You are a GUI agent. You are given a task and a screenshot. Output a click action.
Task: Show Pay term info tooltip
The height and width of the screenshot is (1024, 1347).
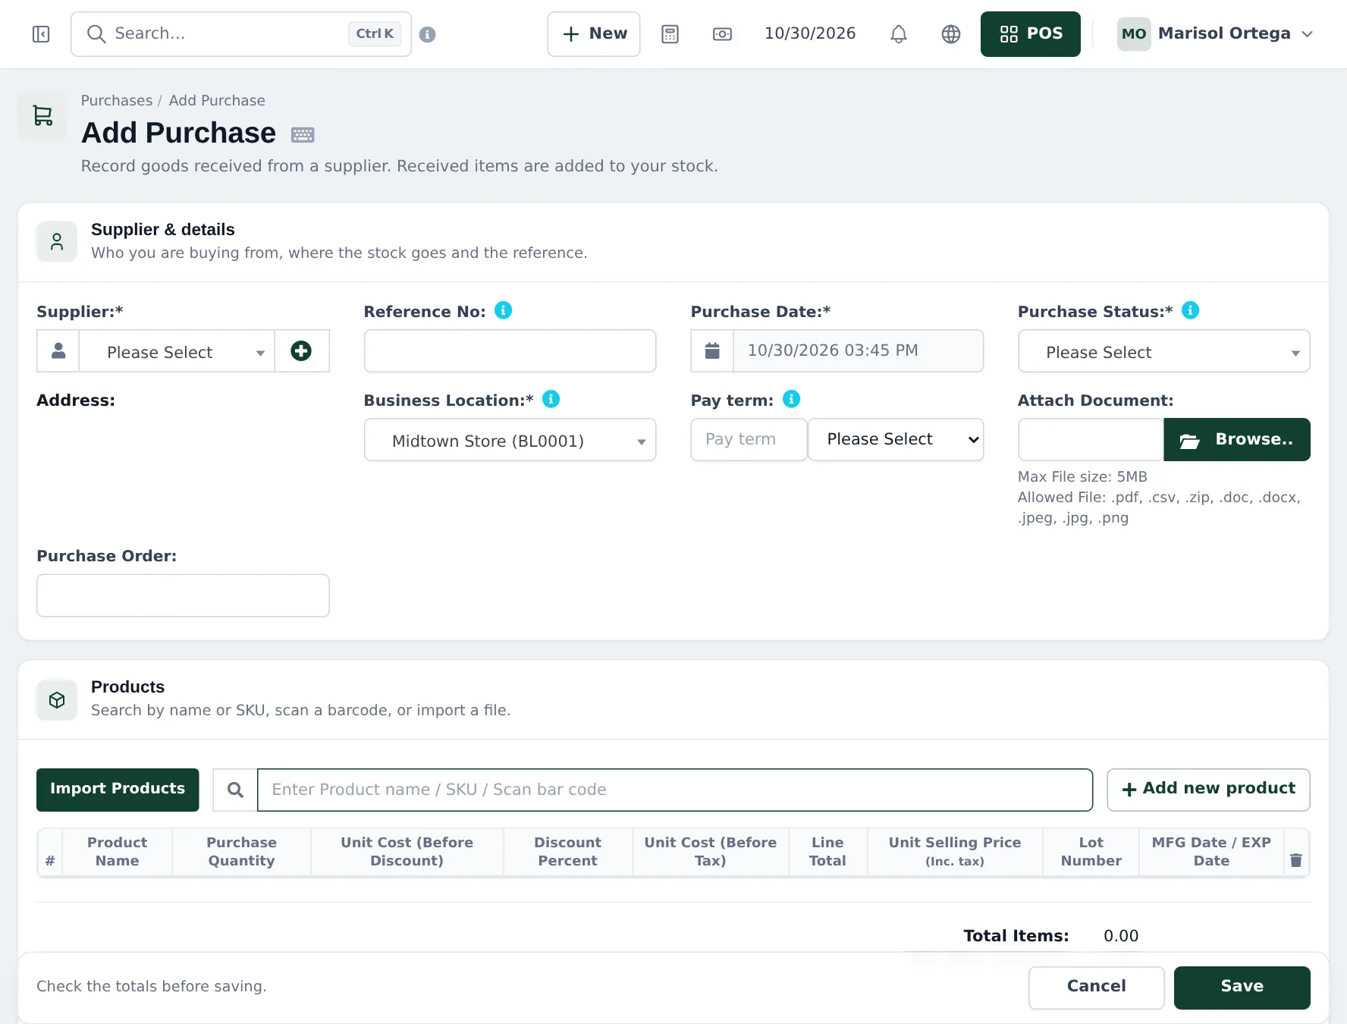point(791,399)
